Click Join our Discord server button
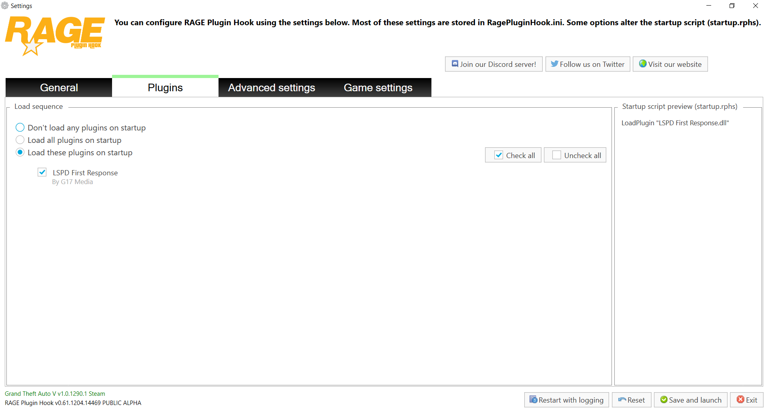Viewport: 768px width, 411px height. (494, 64)
